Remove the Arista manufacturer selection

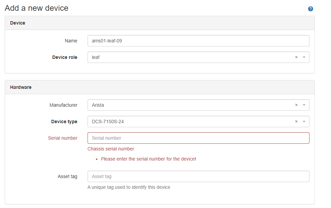pos(296,105)
